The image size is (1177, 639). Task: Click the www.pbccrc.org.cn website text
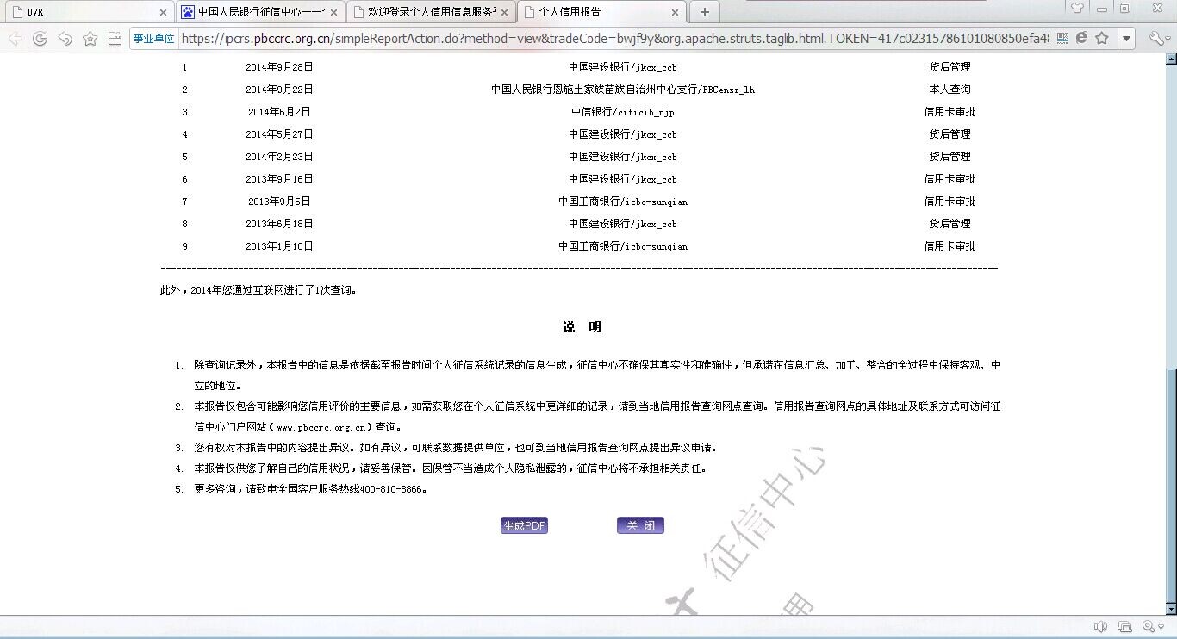pos(321,427)
